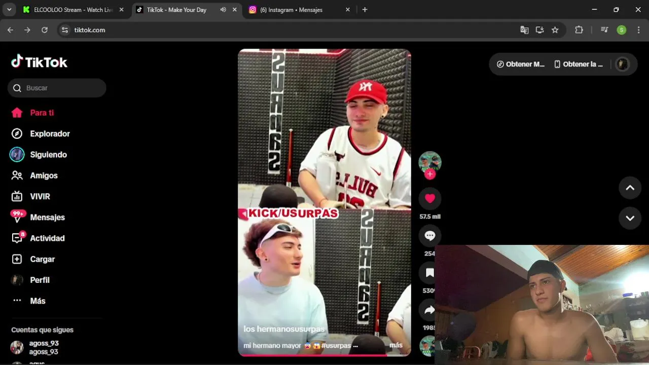Image resolution: width=649 pixels, height=365 pixels.
Task: Go to the Siguiendo feed
Action: [39, 155]
